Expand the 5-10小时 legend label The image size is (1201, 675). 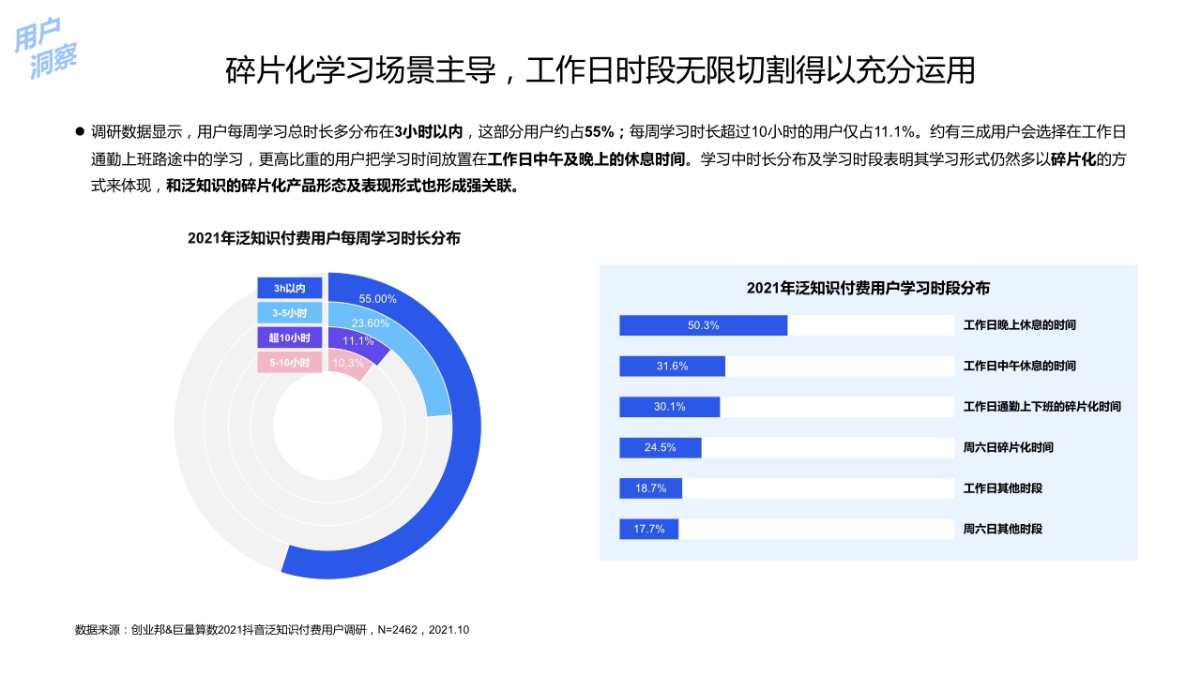[x=291, y=360]
